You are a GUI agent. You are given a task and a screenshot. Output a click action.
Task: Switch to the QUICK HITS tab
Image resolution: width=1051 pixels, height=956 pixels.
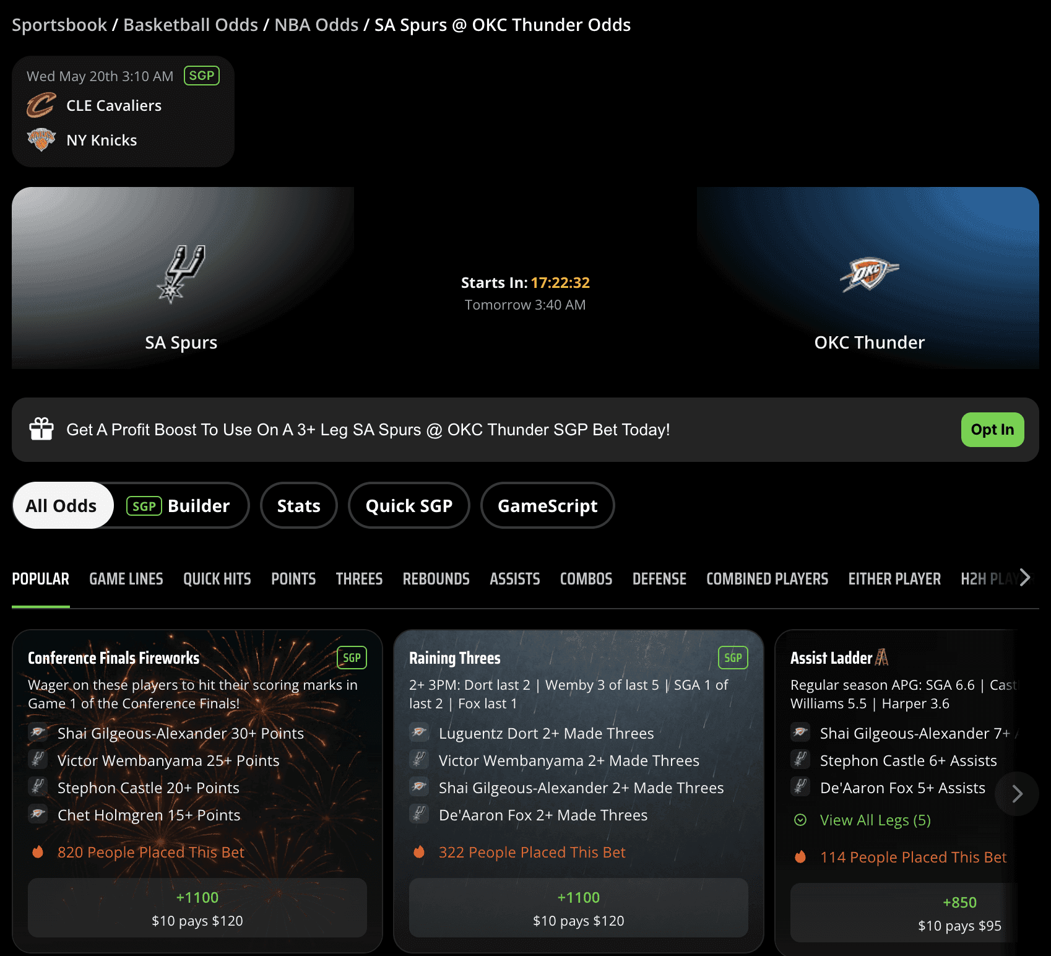(217, 579)
